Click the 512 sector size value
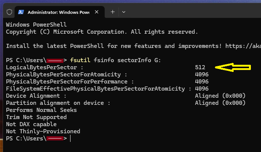The image size is (261, 152). click(x=200, y=67)
